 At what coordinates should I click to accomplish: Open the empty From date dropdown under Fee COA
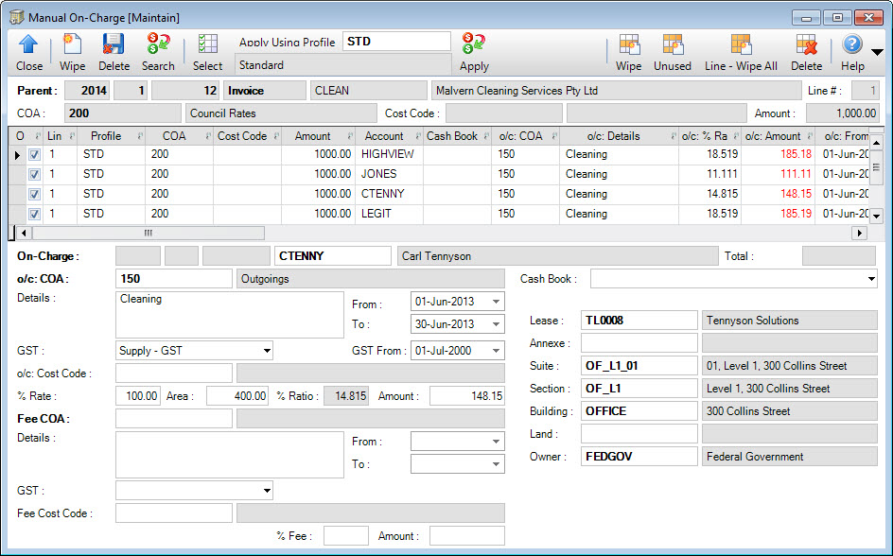pyautogui.click(x=496, y=441)
